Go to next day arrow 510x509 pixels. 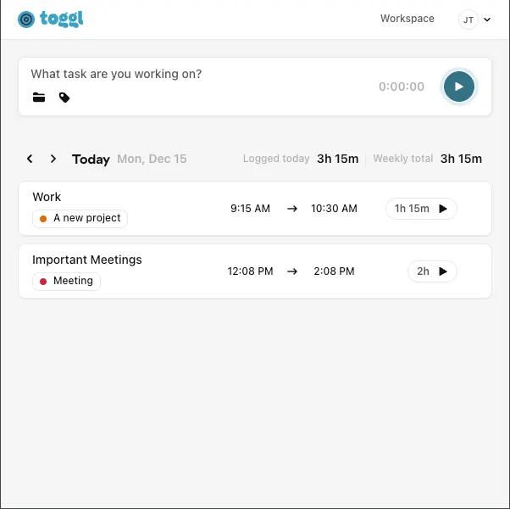click(x=53, y=159)
